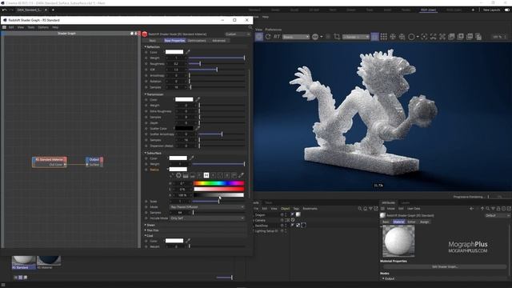
Task: Pick Reflection color with eyedropper
Action: click(188, 51)
